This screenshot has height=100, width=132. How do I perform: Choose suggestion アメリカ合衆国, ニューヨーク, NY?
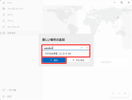[66, 53]
